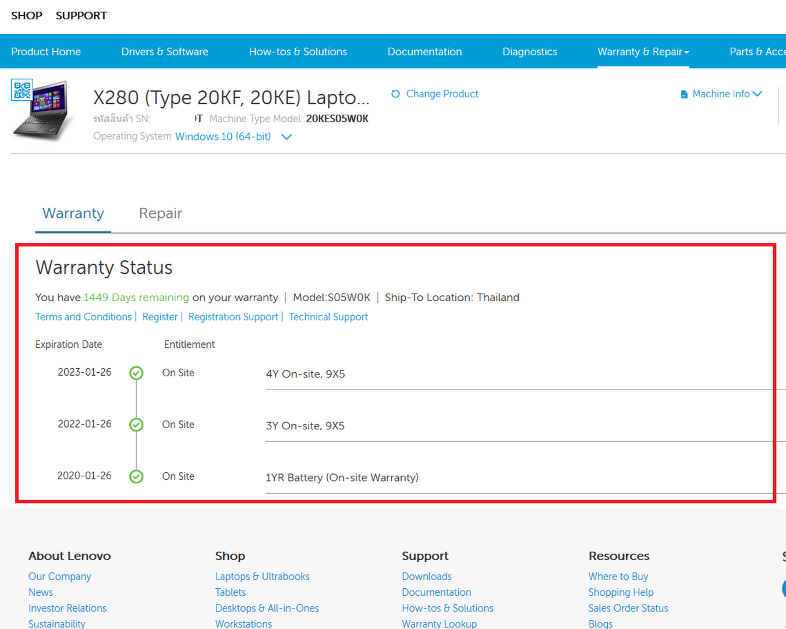786x629 pixels.
Task: Click the Machine Info document icon
Action: (684, 94)
